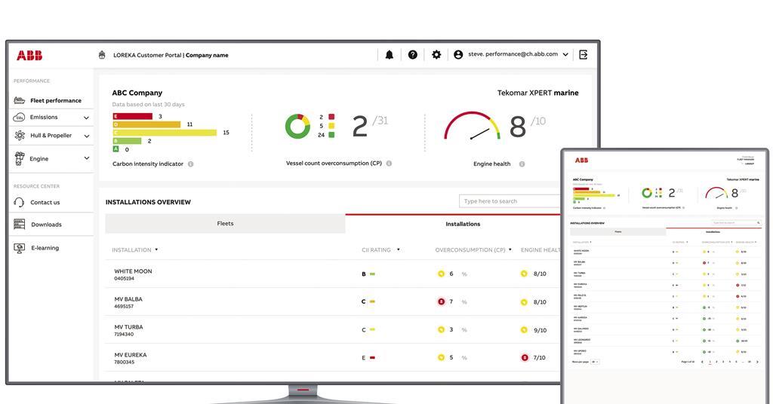
Task: Click MV TURBA yellow engine health icon
Action: [524, 329]
